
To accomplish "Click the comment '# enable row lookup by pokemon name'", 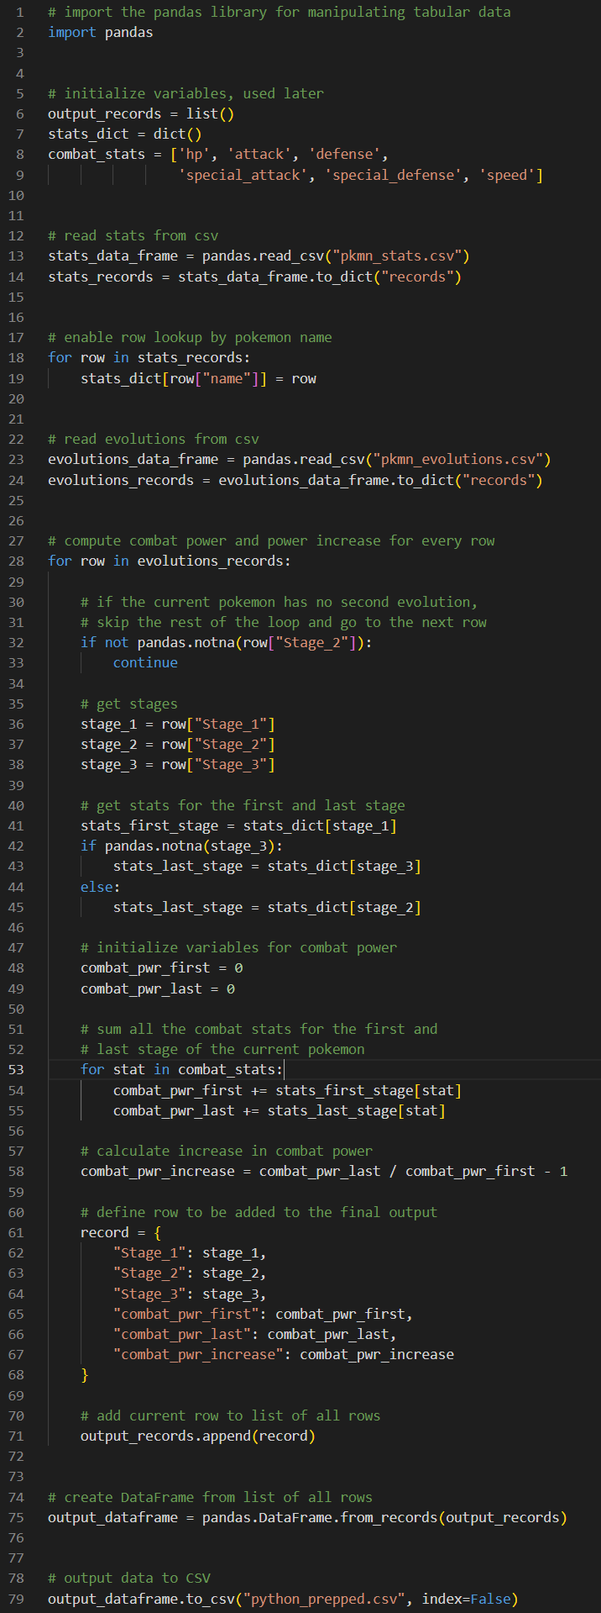I will click(190, 337).
